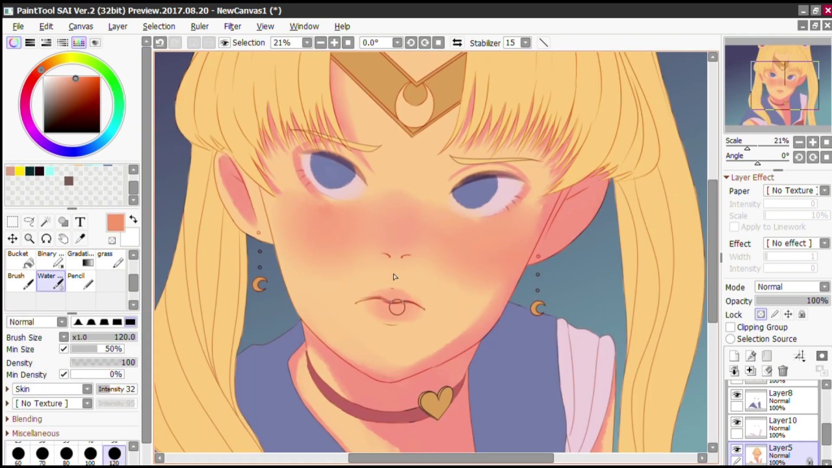
Task: Zoom in with toolbar plus button
Action: [x=334, y=43]
